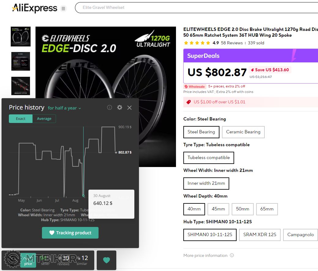Switch chart to Average mode
Screen dimensions: 318x271
(44, 119)
